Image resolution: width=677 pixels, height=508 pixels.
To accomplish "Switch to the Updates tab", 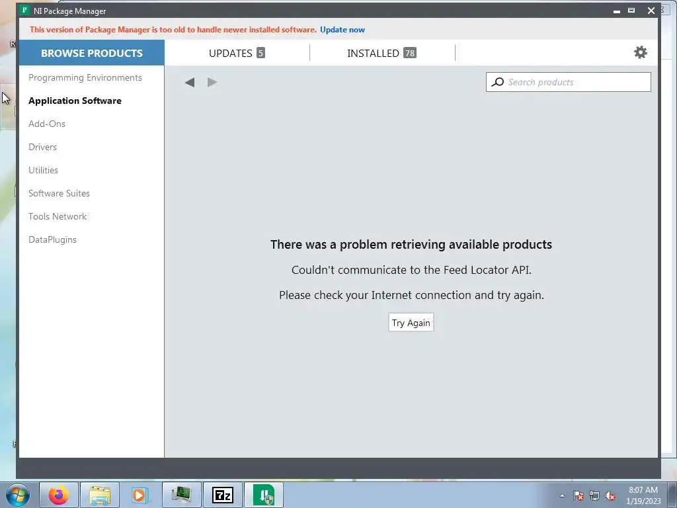I will tap(237, 53).
